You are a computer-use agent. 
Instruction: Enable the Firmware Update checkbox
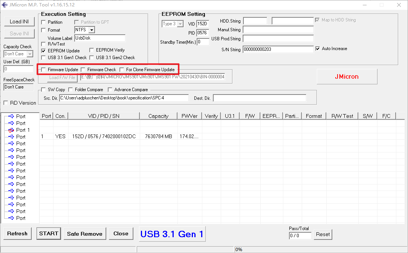point(43,69)
